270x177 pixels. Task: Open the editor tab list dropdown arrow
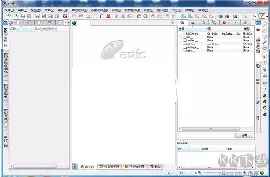tap(172, 22)
